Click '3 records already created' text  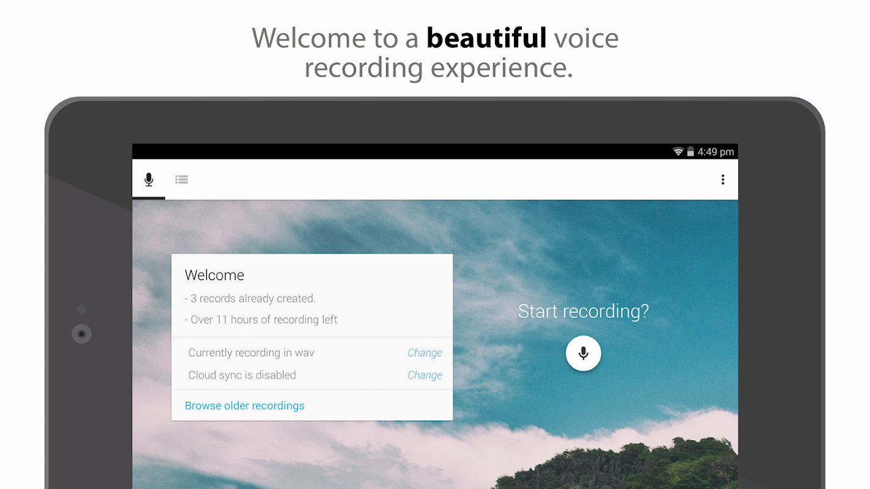pos(250,299)
